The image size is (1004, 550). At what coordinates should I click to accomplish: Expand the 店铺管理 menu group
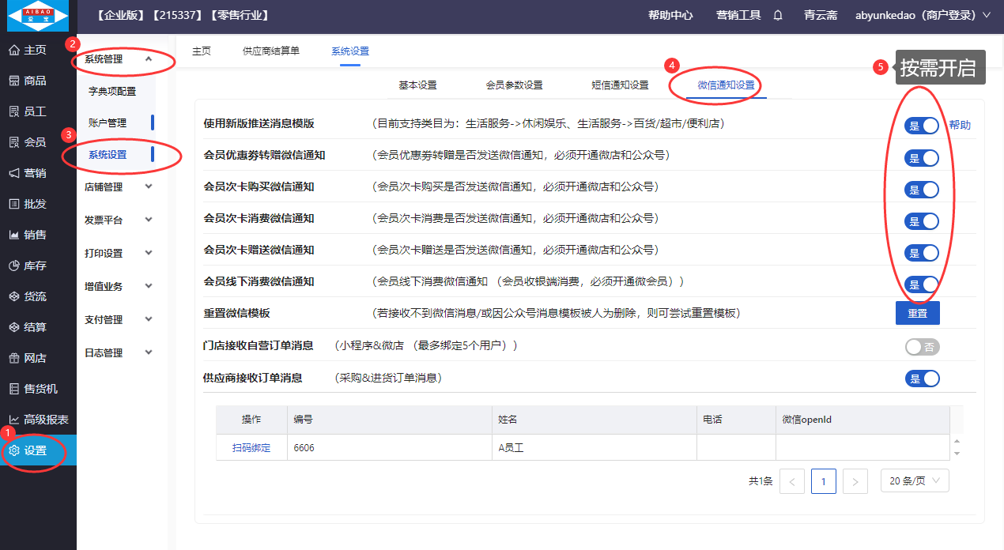click(119, 187)
